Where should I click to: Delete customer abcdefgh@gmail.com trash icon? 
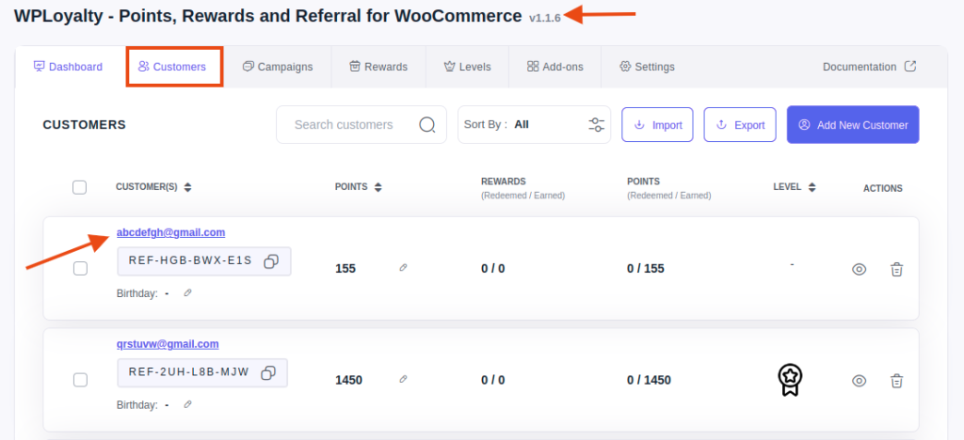(897, 269)
